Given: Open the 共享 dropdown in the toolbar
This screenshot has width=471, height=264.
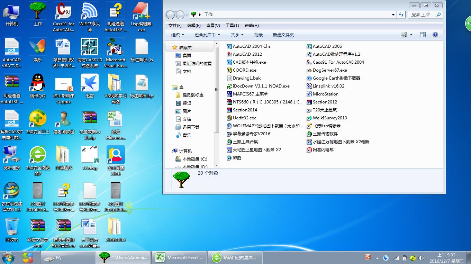Looking at the screenshot, I should tap(237, 35).
